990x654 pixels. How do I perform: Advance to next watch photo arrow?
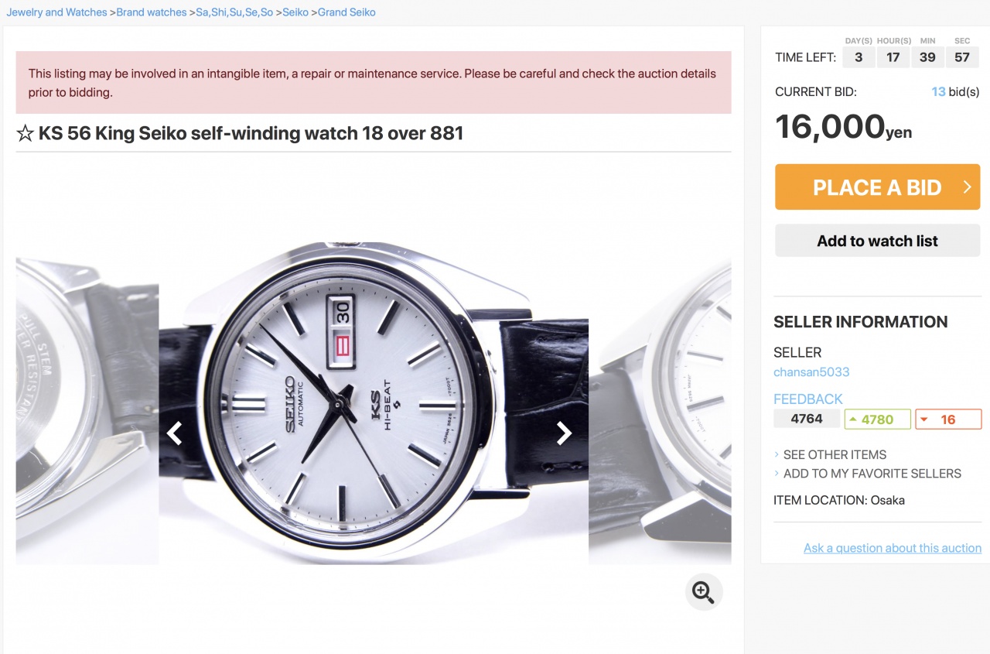pyautogui.click(x=565, y=433)
